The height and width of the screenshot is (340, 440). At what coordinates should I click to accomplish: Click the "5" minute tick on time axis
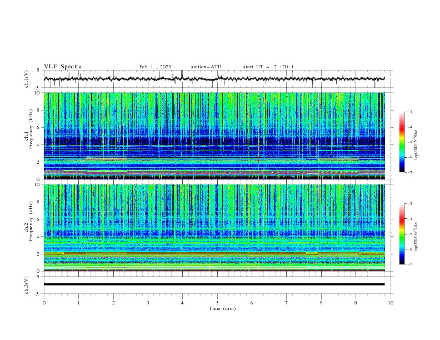pos(217,303)
